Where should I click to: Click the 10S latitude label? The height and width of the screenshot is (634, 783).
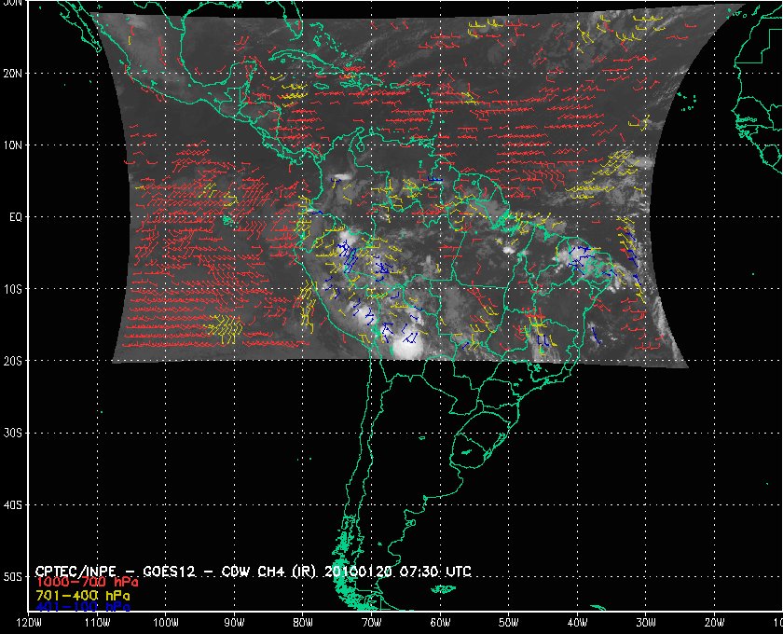[x=12, y=289]
